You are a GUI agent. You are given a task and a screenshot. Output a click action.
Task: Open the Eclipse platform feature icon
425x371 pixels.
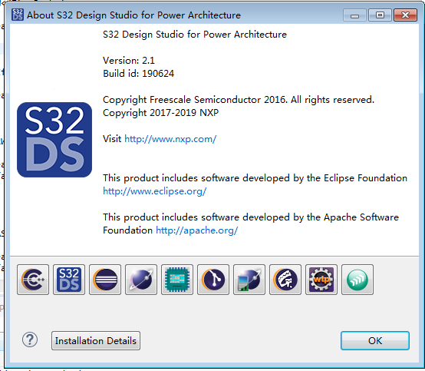[105, 280]
